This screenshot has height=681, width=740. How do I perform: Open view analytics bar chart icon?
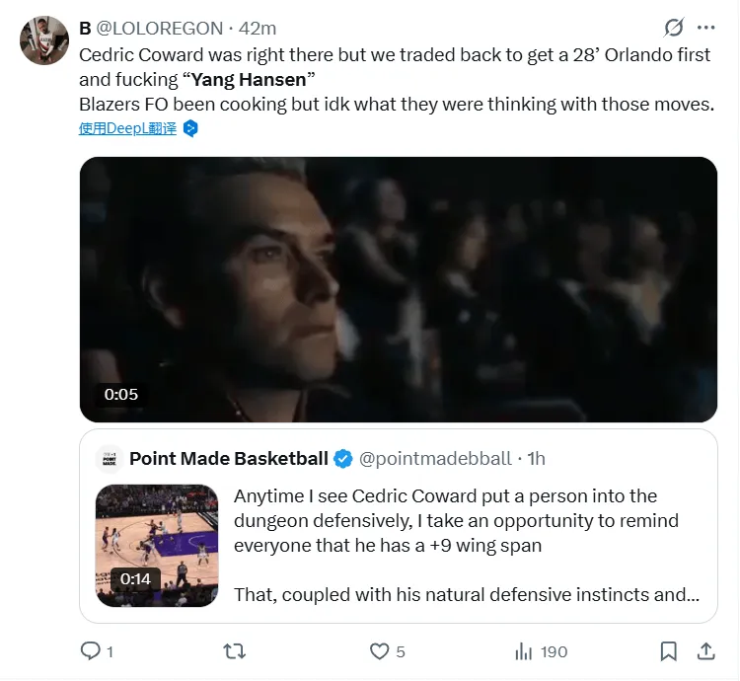point(523,651)
